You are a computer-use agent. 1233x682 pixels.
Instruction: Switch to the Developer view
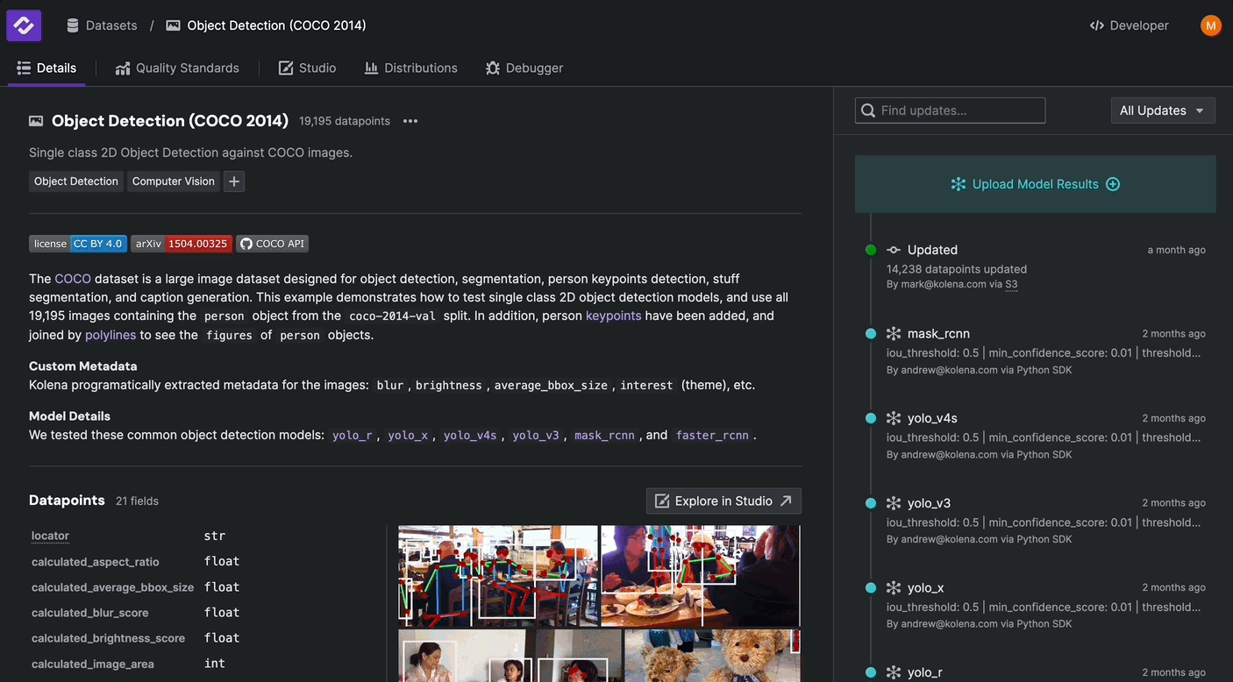(x=1129, y=25)
